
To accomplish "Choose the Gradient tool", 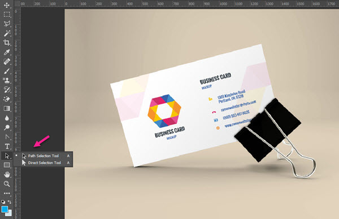I will (7, 108).
